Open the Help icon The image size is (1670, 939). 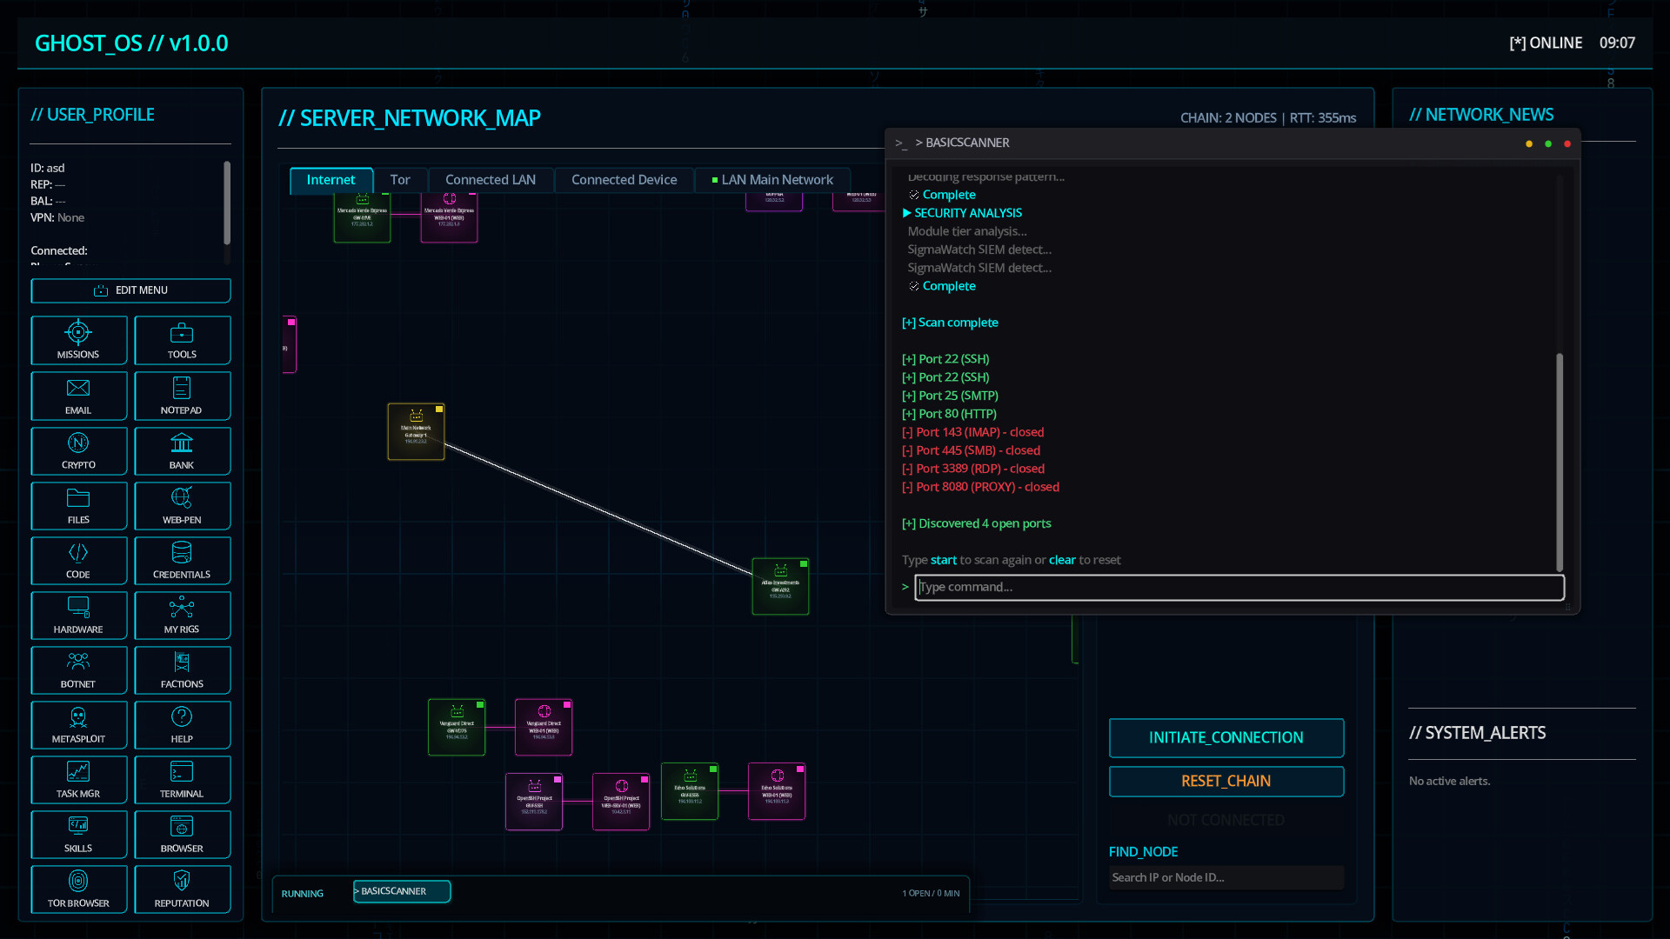click(182, 724)
